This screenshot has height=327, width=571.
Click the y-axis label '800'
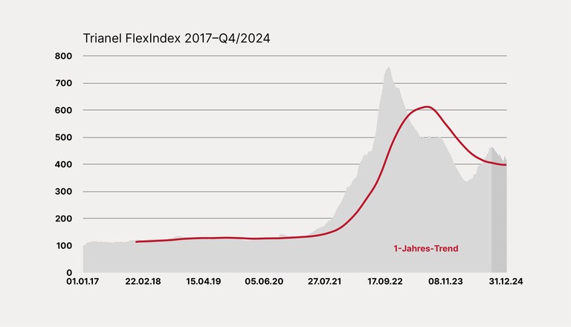click(x=63, y=56)
